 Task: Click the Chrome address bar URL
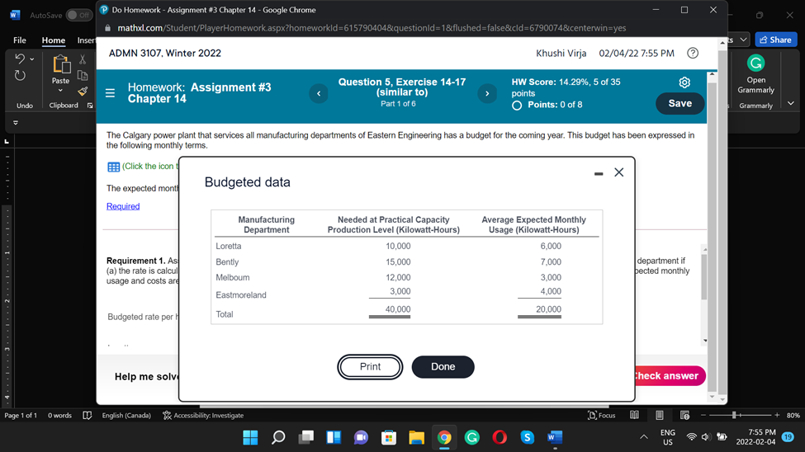coord(372,28)
